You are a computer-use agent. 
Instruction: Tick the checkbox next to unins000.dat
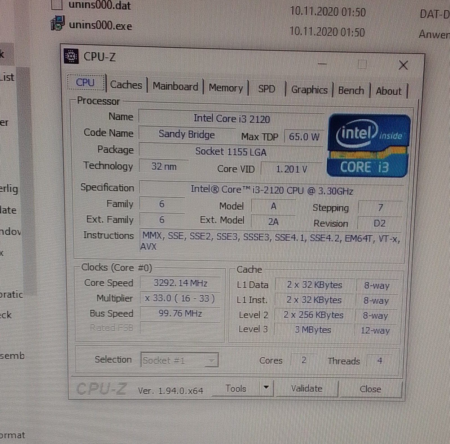click(56, 5)
